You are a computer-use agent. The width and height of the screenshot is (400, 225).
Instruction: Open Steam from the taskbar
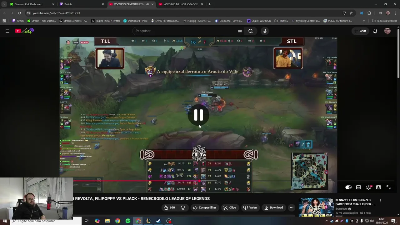158,221
